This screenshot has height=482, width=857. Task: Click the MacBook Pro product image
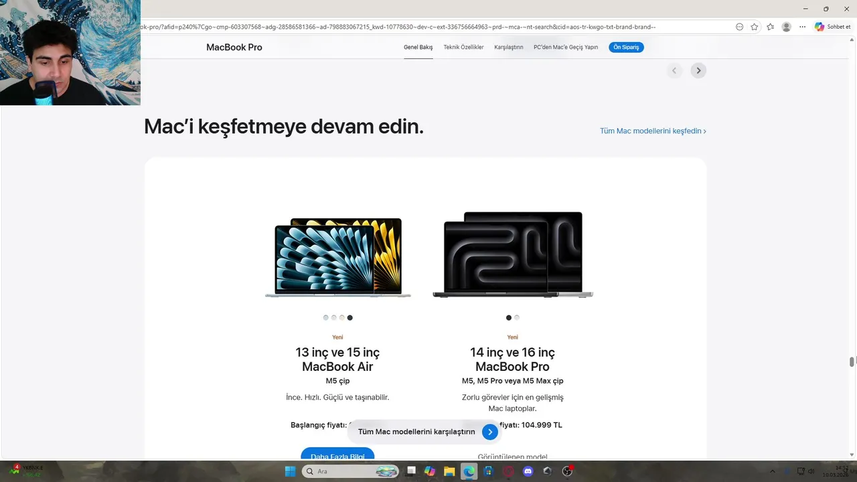click(513, 254)
